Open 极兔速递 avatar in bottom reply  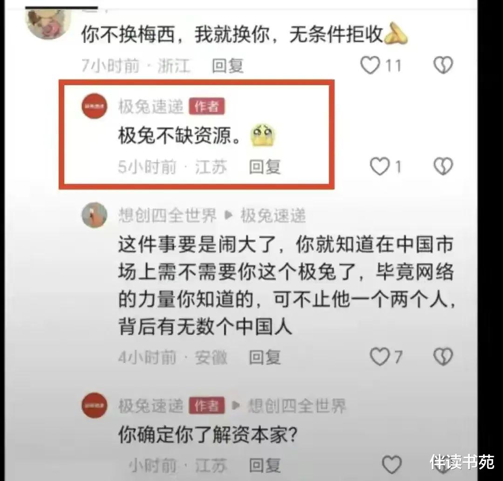pos(94,405)
